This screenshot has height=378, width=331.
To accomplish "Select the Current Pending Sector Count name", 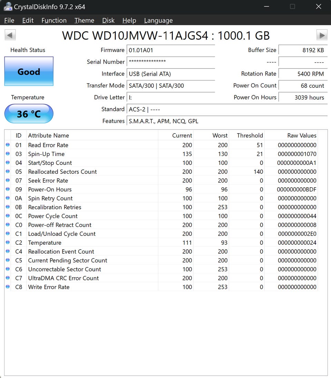I will tap(68, 260).
